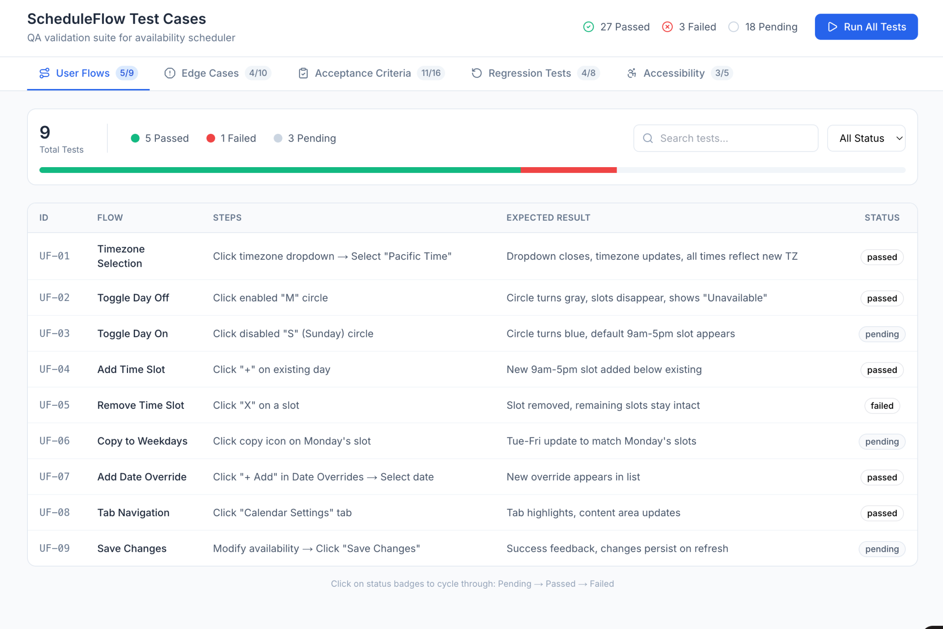Cycle the passed badge on UF-01 Timezone Selection
This screenshot has height=629, width=943.
[881, 257]
